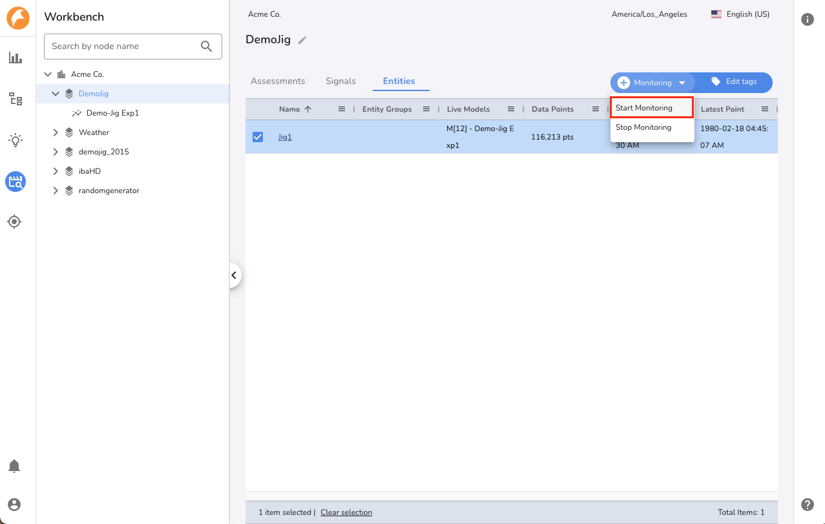Open the Jig1 entity link
The width and height of the screenshot is (825, 524).
click(285, 137)
